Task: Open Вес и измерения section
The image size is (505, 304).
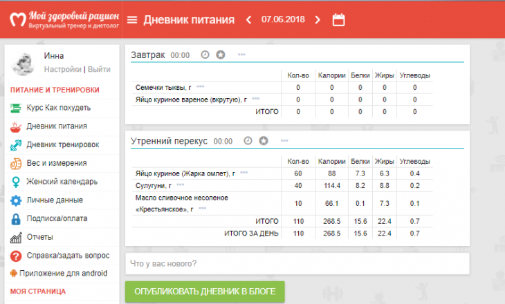Action: pyautogui.click(x=55, y=164)
